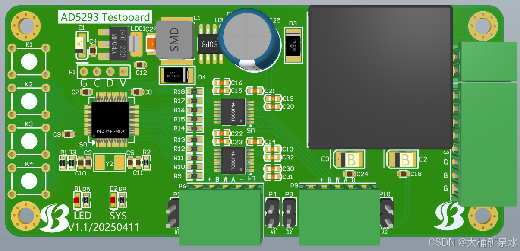Click the R14 resistor

click(195, 128)
